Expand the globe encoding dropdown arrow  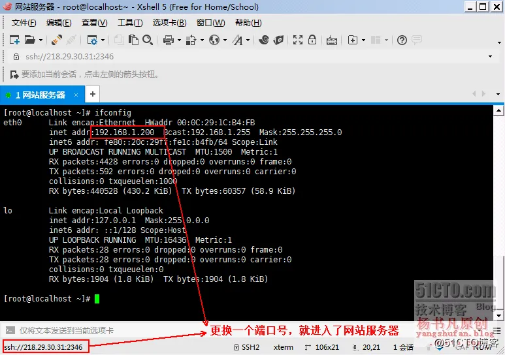pyautogui.click(x=225, y=40)
